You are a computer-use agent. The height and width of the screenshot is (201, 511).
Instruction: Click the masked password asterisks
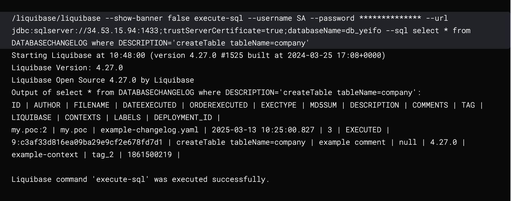click(x=390, y=18)
